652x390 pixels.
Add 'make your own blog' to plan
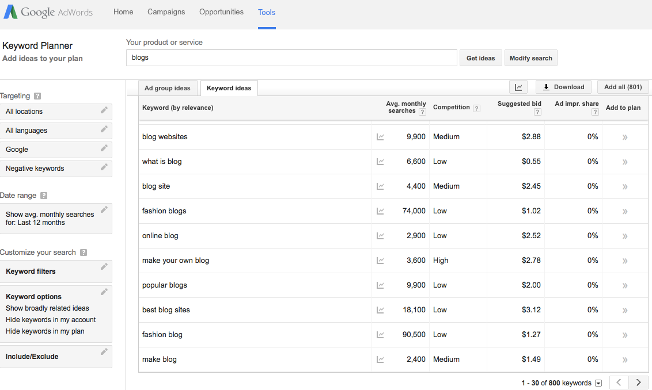point(625,261)
